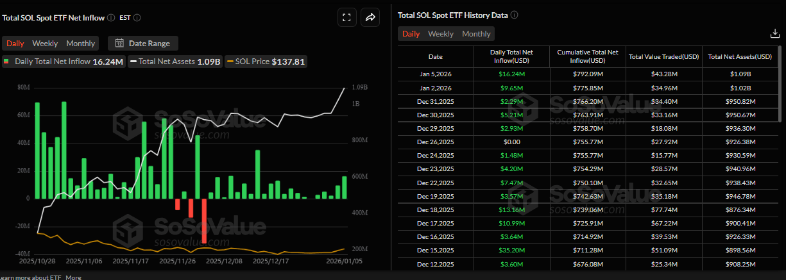Switch chart to Weekly view
The image size is (786, 280).
[45, 44]
